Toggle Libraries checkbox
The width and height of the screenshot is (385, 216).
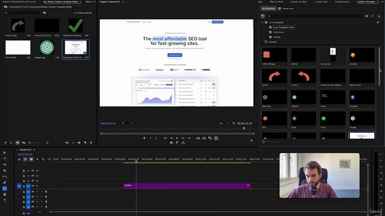266,42
